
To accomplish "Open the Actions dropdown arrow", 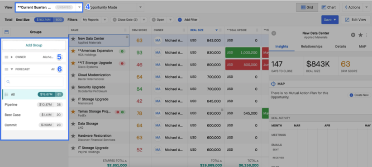I will point(367,7).
